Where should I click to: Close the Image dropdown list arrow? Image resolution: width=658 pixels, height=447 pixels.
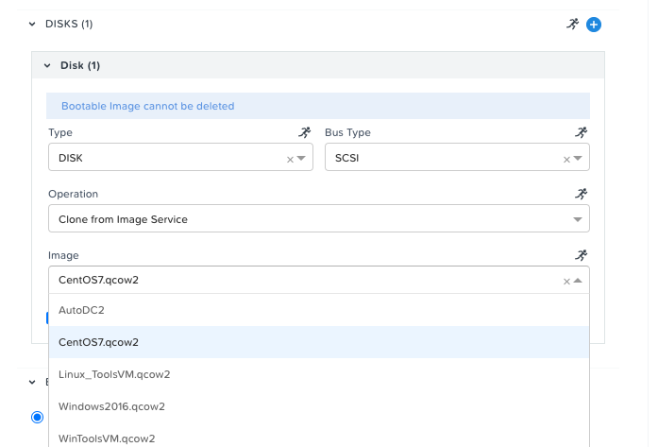[x=578, y=281]
